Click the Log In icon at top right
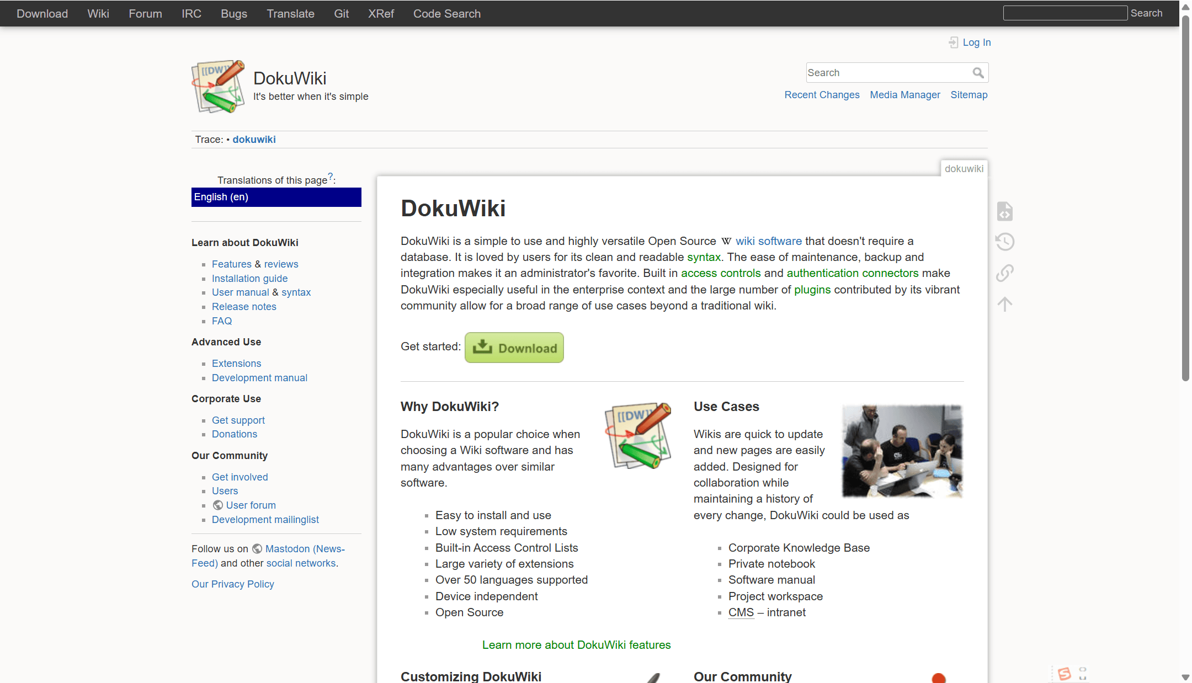This screenshot has height=683, width=1192. coord(954,42)
